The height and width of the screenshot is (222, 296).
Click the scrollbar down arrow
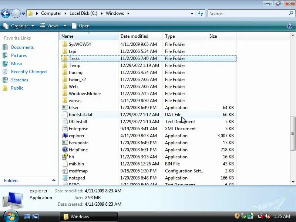click(293, 182)
